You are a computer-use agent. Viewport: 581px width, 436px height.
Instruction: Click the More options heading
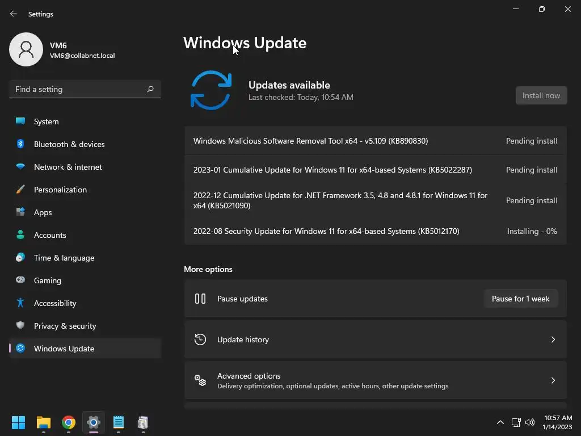208,269
